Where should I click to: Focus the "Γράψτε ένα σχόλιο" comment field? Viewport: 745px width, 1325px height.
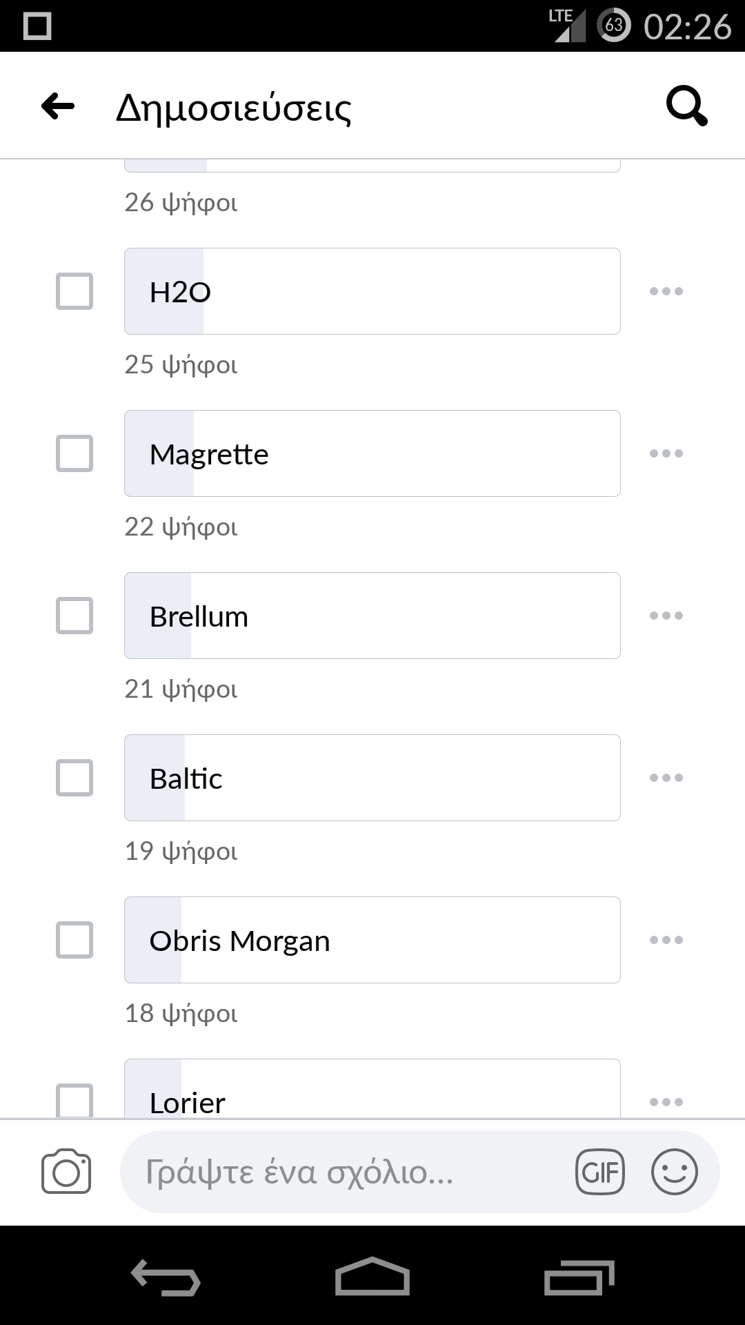tap(345, 1172)
